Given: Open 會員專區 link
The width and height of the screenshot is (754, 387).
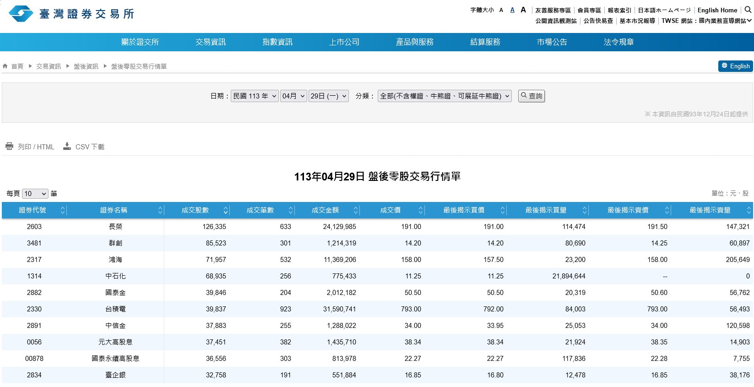Looking at the screenshot, I should click(x=589, y=10).
